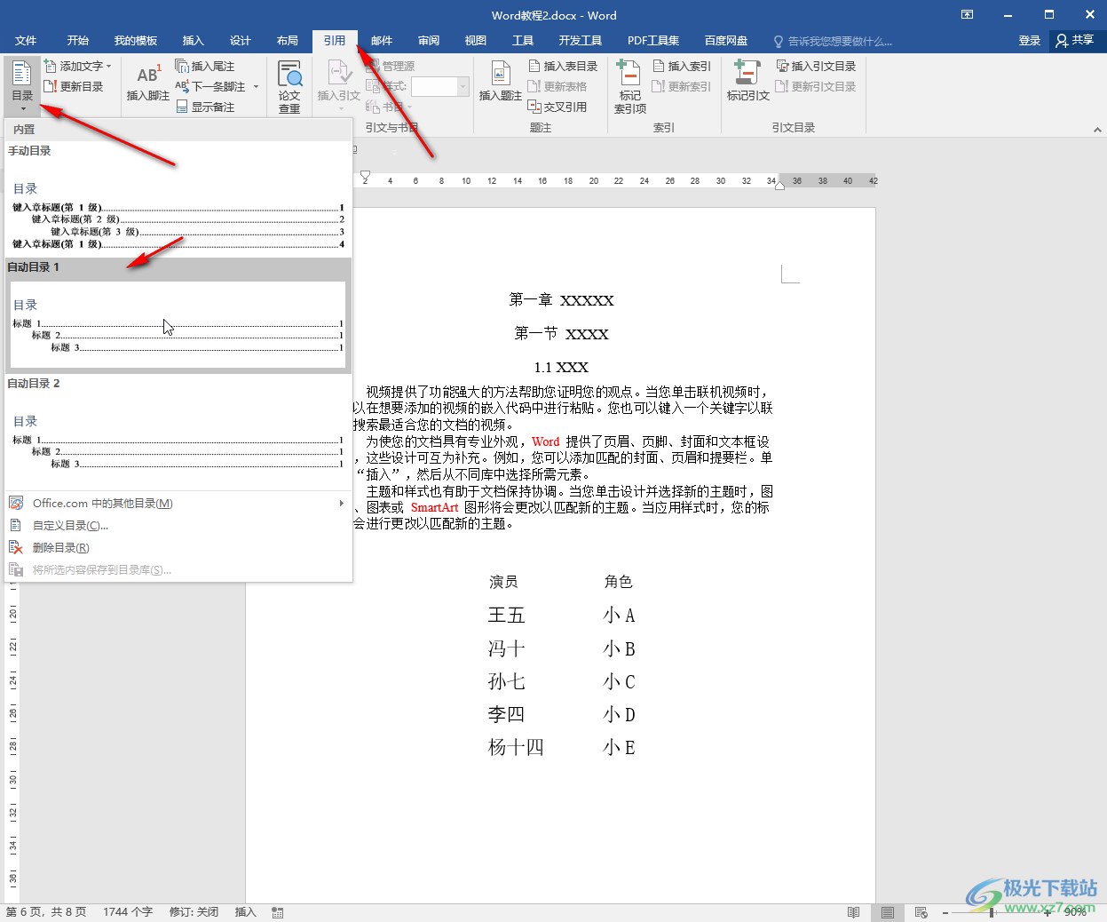
Task: Click the 交叉引用 icon
Action: point(534,107)
